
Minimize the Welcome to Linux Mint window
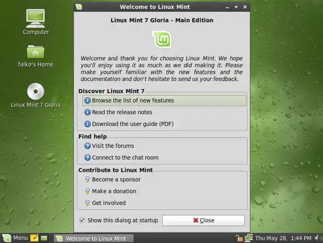pos(227,7)
